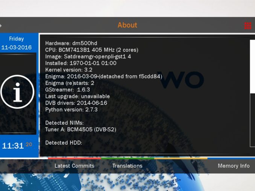Click the date 11-03-2016
The image size is (255, 191).
(17, 47)
